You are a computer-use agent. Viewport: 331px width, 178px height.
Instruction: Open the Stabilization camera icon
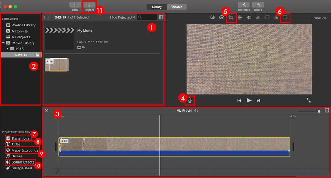[240, 17]
